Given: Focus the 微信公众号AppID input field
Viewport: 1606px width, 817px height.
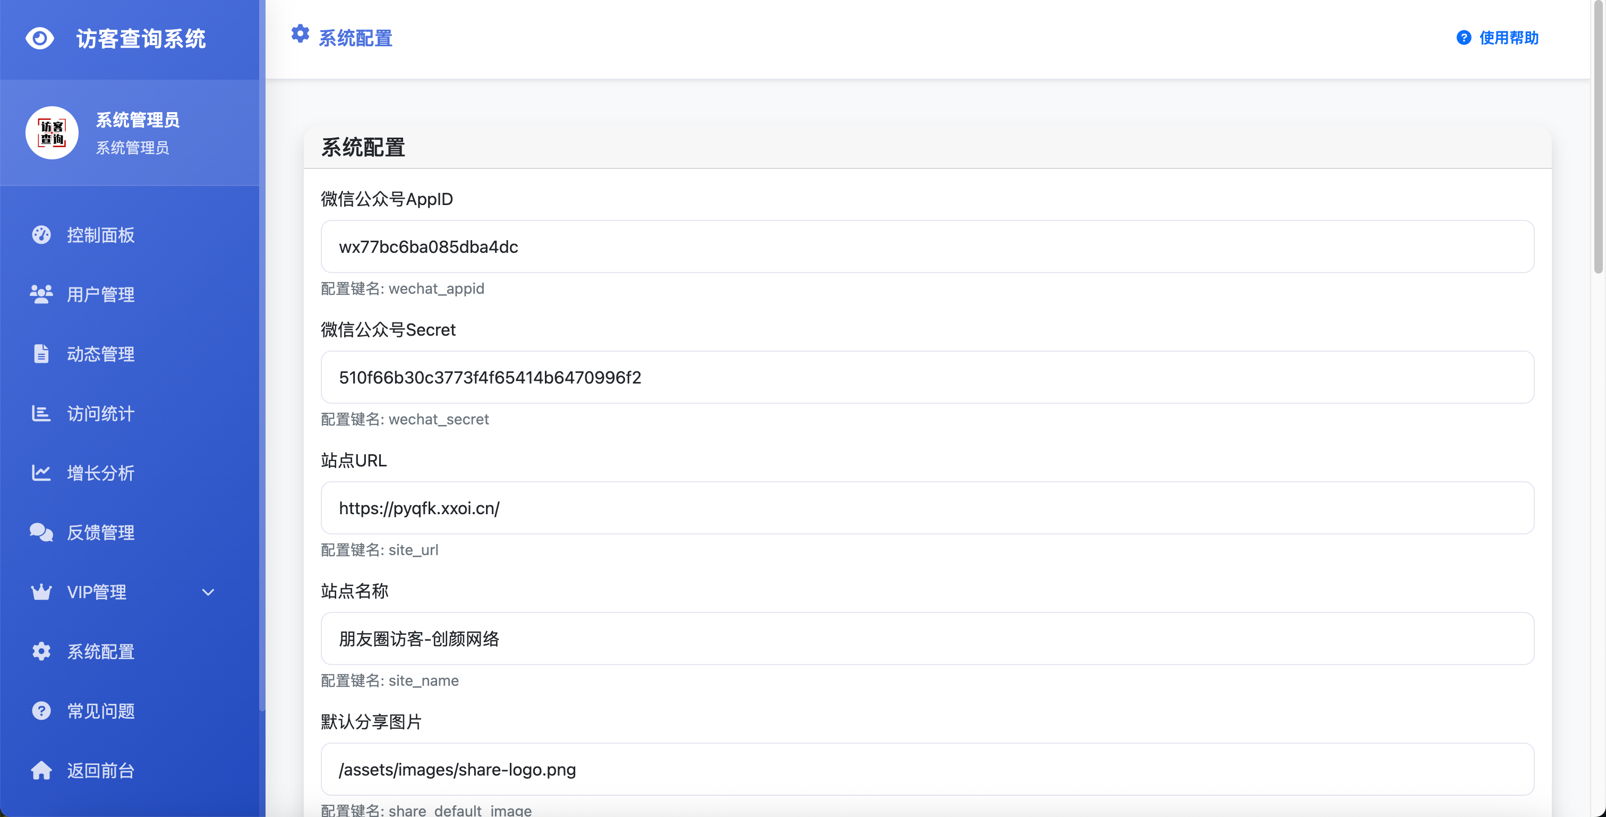Looking at the screenshot, I should [927, 246].
